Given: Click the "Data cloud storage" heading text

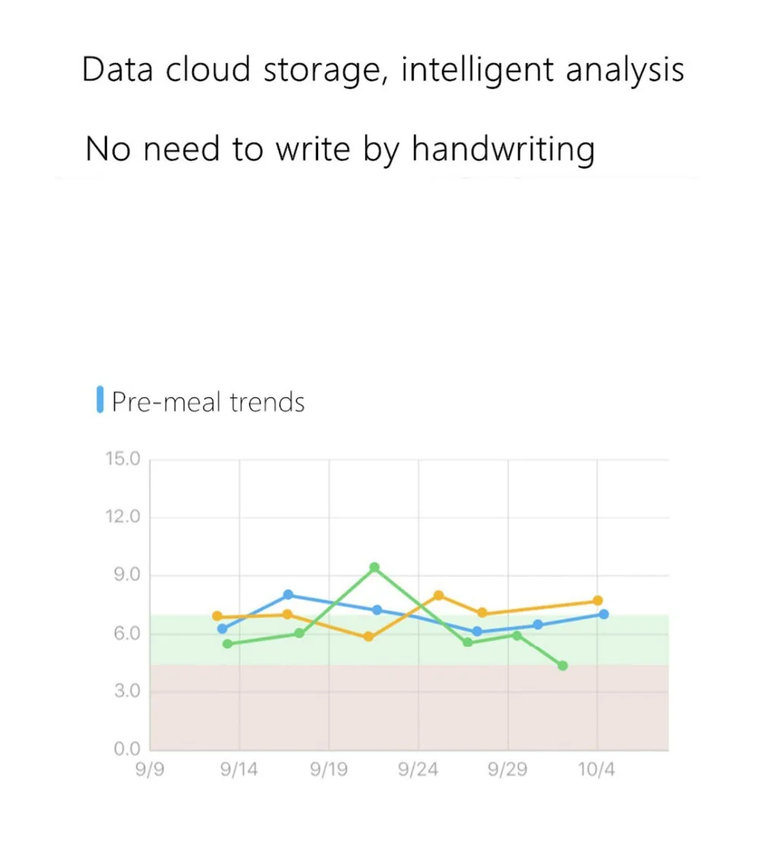Looking at the screenshot, I should (x=383, y=70).
